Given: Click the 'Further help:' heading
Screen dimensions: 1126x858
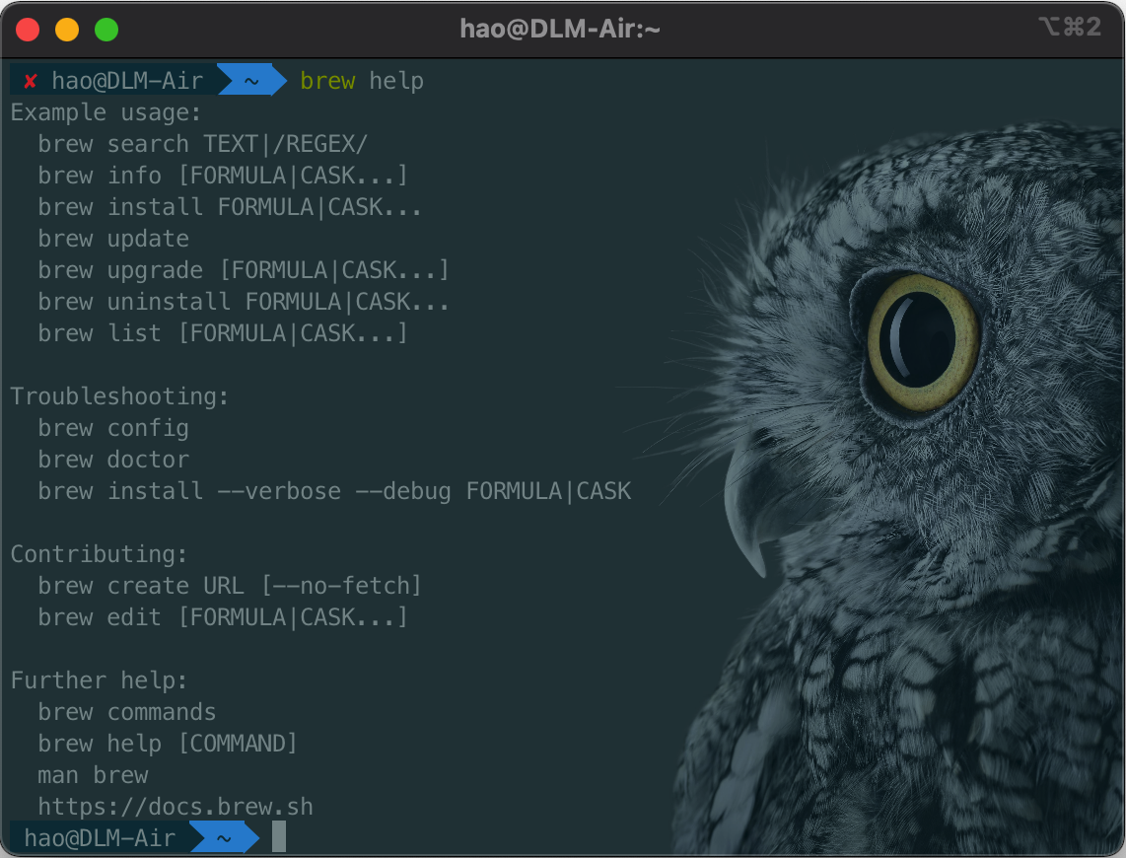Looking at the screenshot, I should pyautogui.click(x=100, y=680).
